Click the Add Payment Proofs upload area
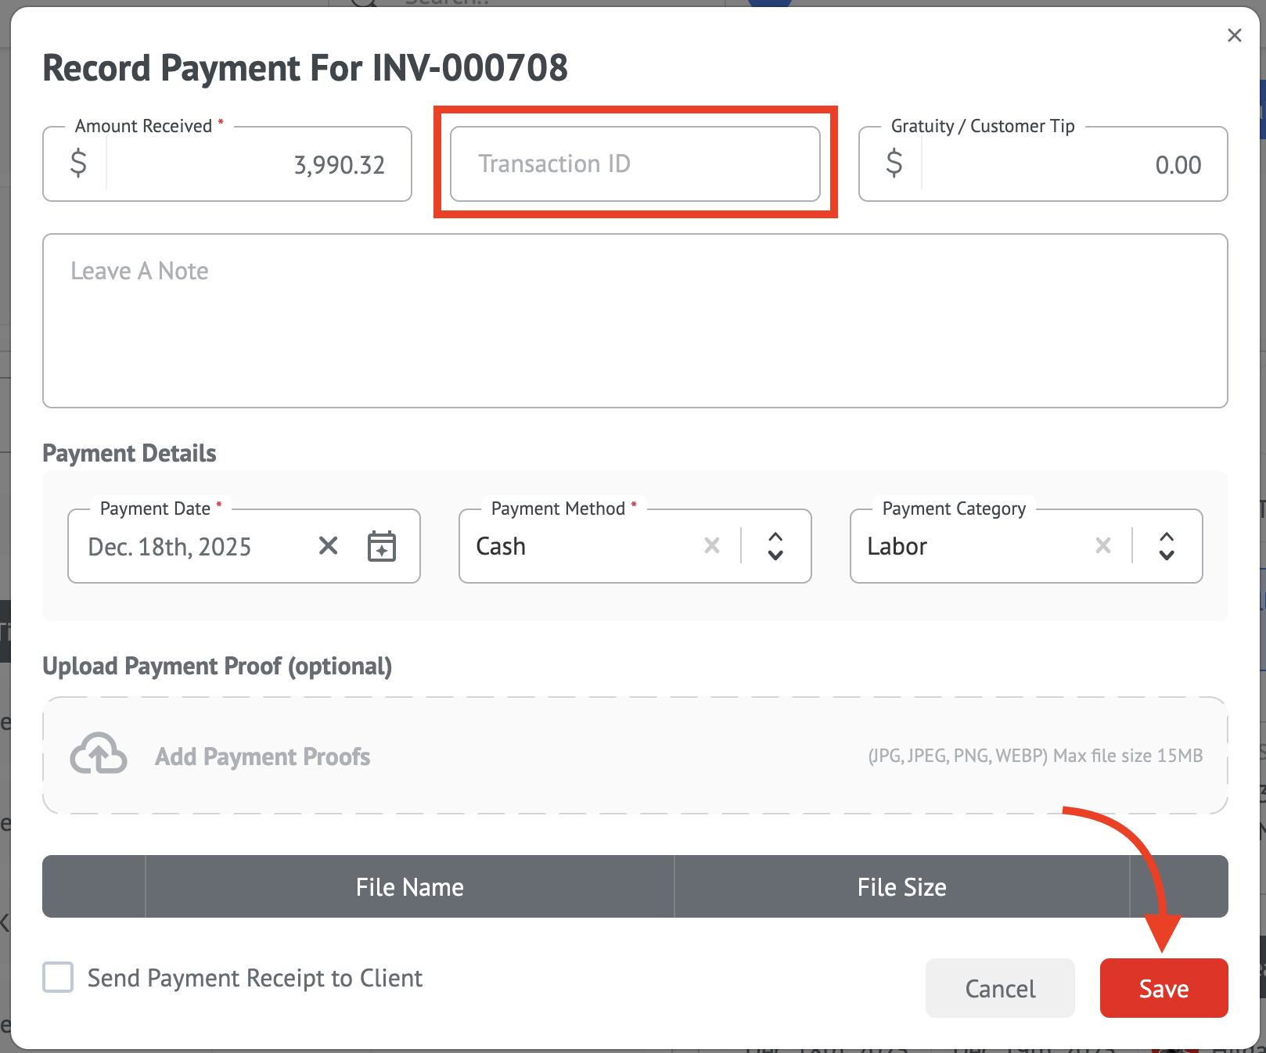The height and width of the screenshot is (1053, 1266). tap(635, 756)
